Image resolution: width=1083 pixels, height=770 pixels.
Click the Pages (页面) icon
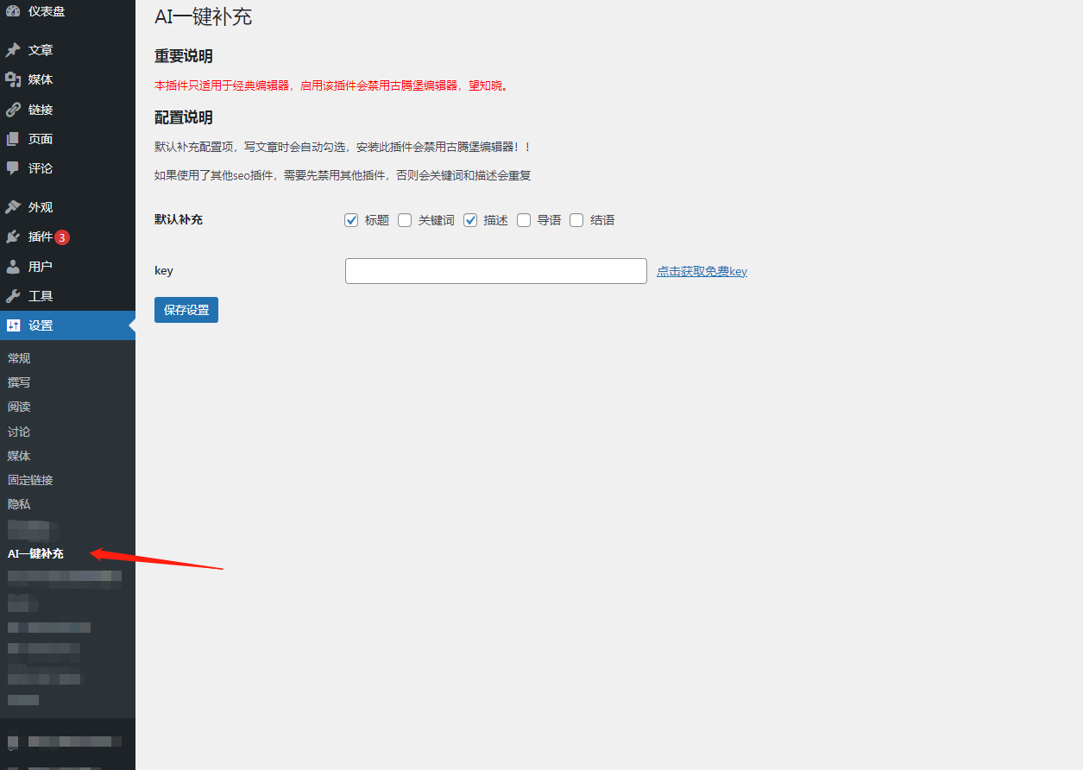pos(13,139)
